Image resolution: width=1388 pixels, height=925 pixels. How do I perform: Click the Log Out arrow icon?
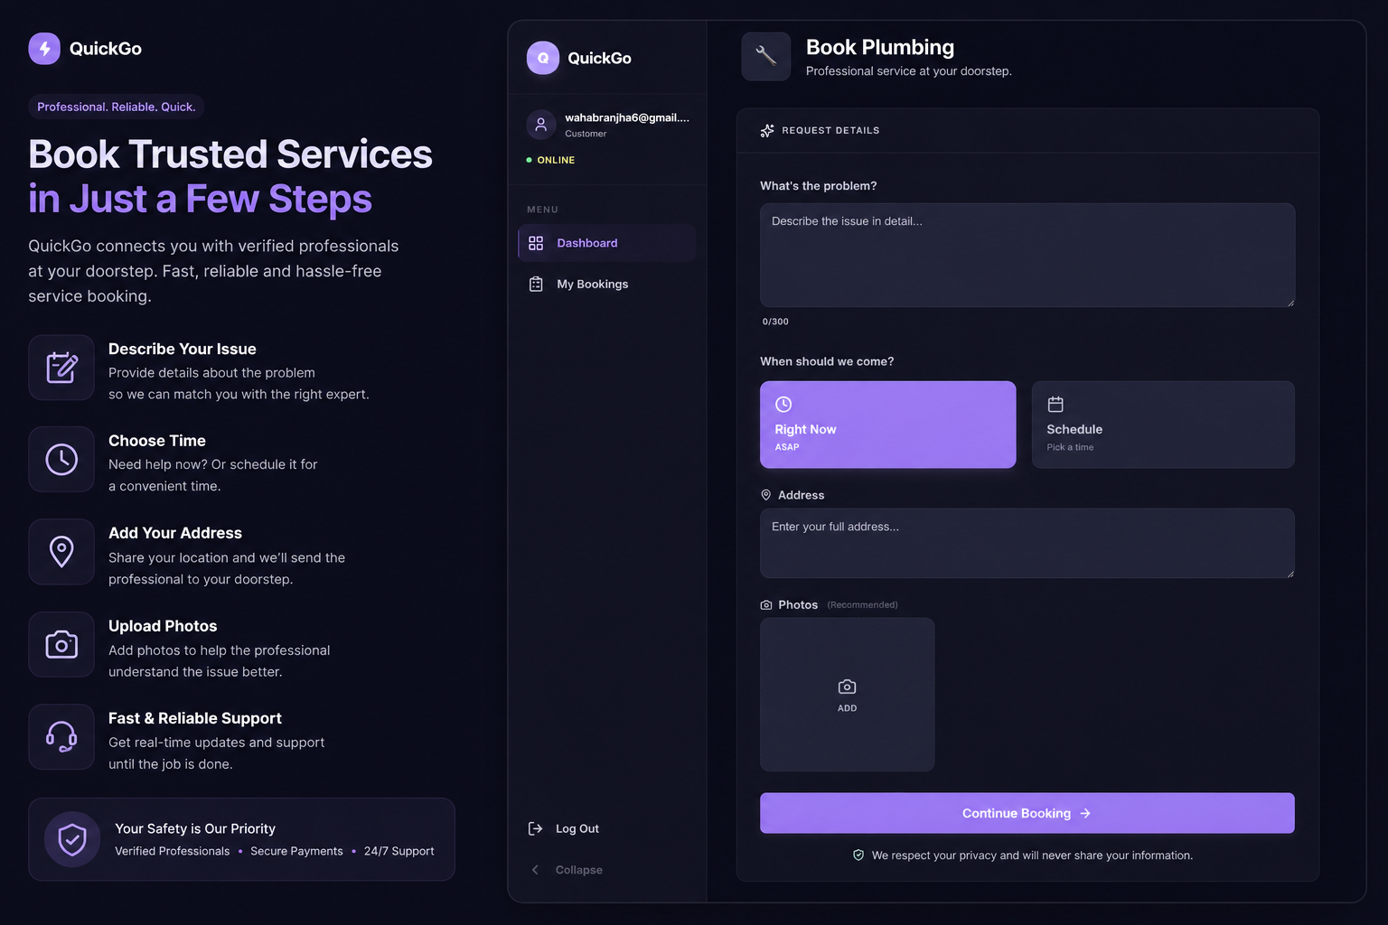[x=535, y=828]
